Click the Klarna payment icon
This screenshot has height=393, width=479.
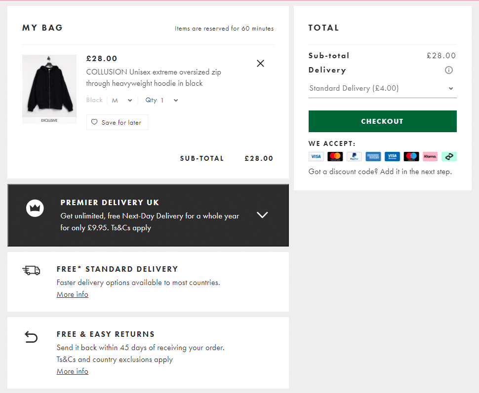point(430,157)
